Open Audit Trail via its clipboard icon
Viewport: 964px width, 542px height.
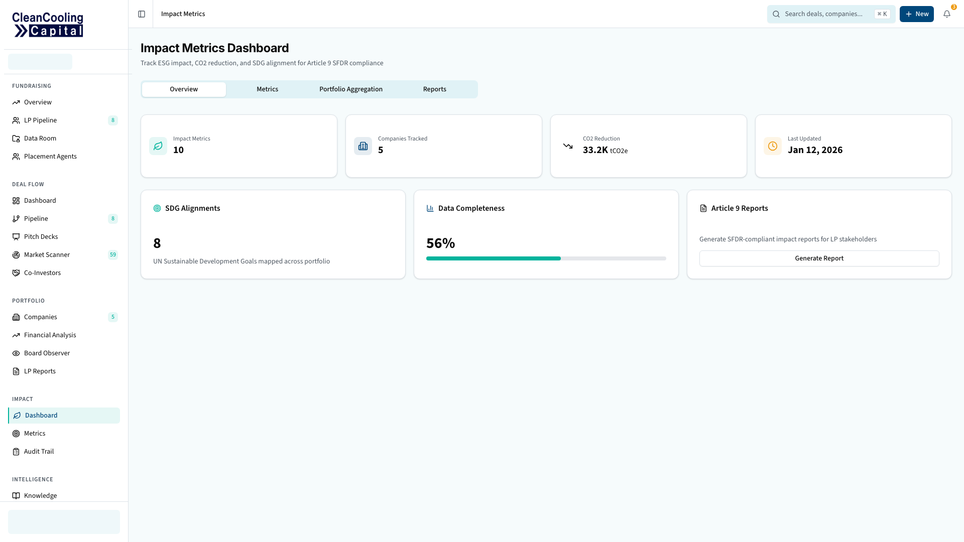coord(16,451)
